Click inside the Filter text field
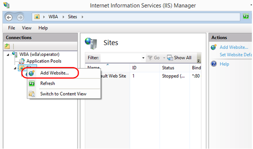Viewport: 253px width, 149px height. pyautogui.click(x=121, y=58)
